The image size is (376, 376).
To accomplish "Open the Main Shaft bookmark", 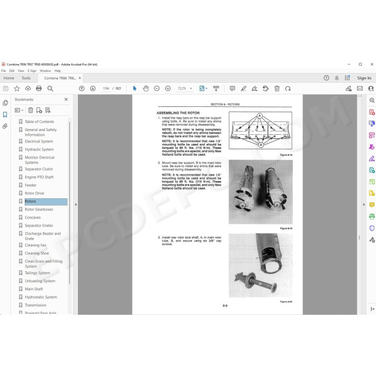I will [x=34, y=289].
